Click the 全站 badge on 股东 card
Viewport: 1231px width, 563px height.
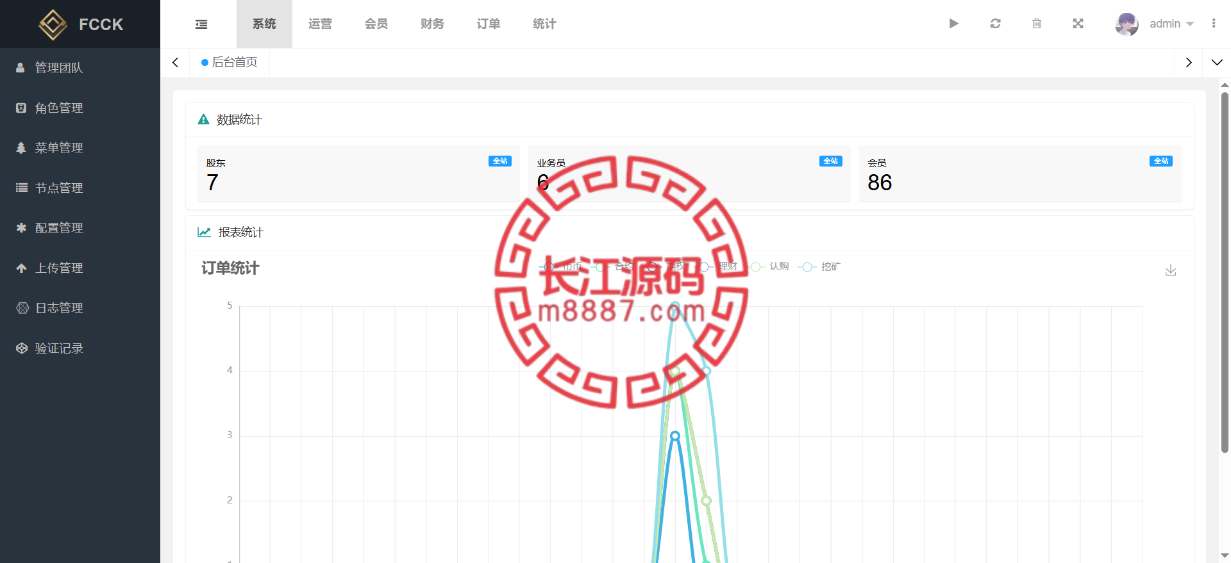(x=500, y=161)
